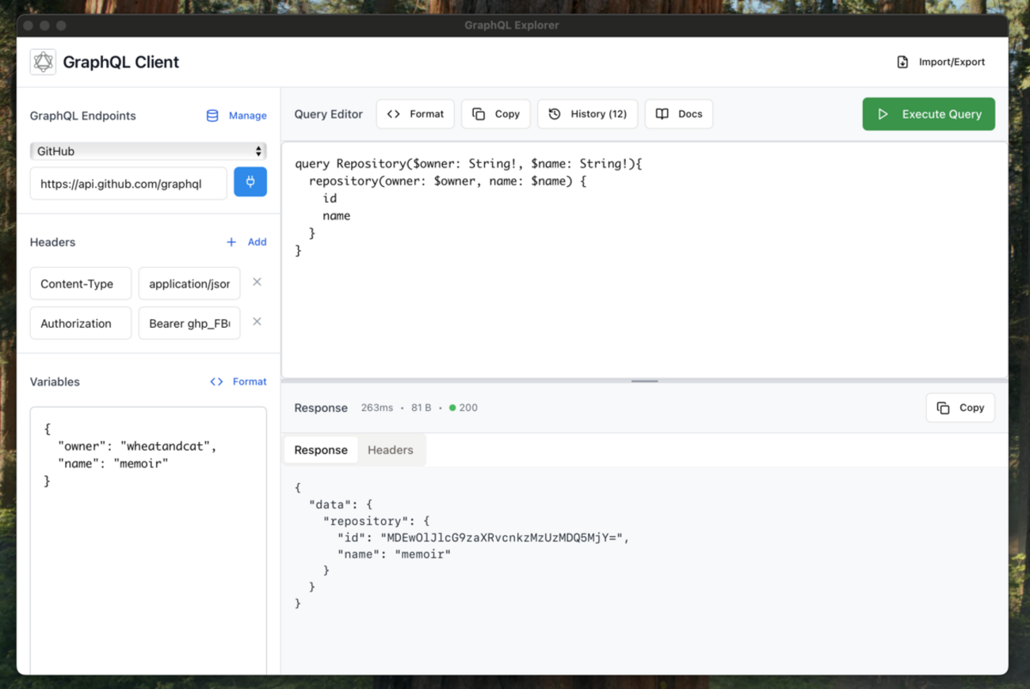This screenshot has height=689, width=1030.
Task: Run the Execute Query button
Action: 929,114
